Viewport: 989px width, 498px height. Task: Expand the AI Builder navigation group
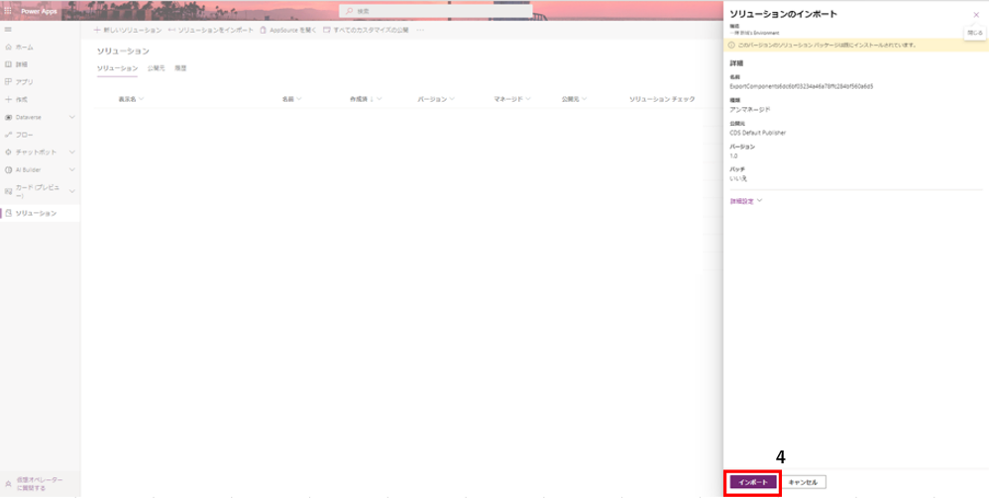point(71,169)
